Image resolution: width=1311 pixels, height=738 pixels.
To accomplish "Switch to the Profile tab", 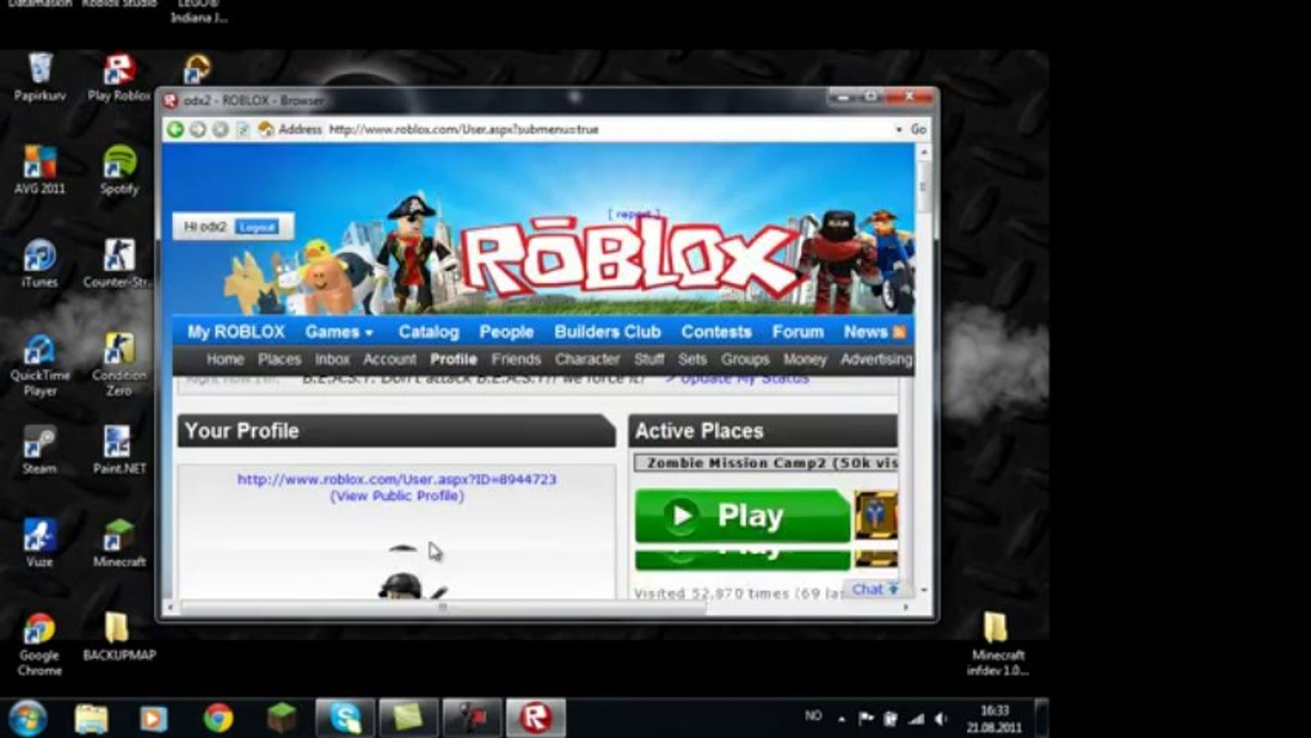I will point(454,359).
